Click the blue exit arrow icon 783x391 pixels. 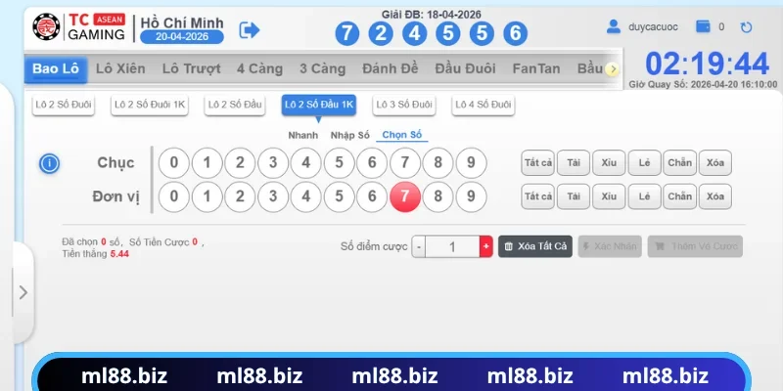[x=250, y=30]
